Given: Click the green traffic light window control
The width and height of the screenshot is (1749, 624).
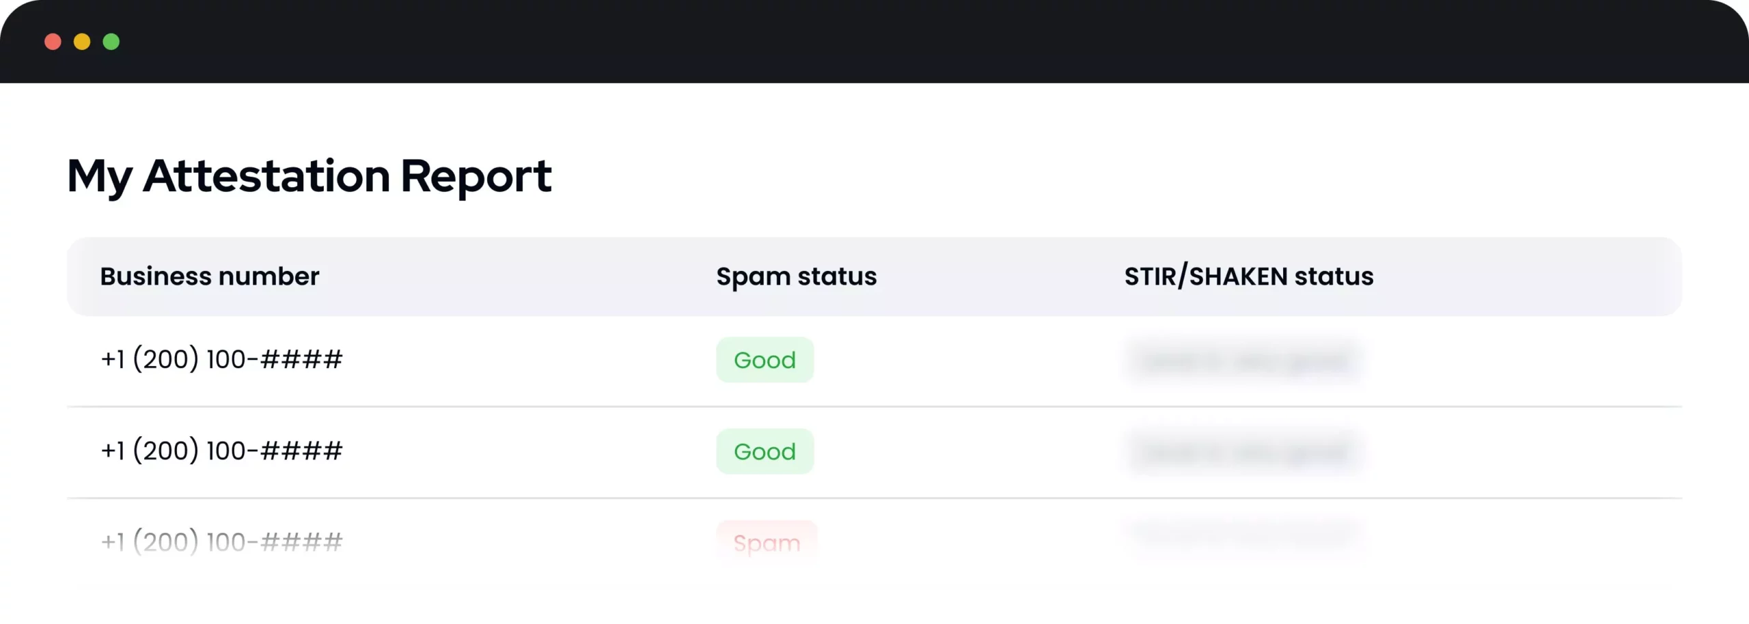Looking at the screenshot, I should (111, 42).
